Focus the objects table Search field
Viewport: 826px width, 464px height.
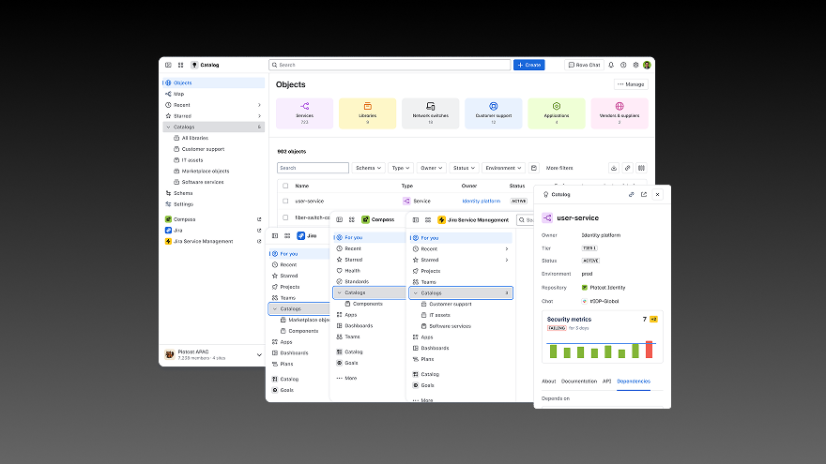313,168
